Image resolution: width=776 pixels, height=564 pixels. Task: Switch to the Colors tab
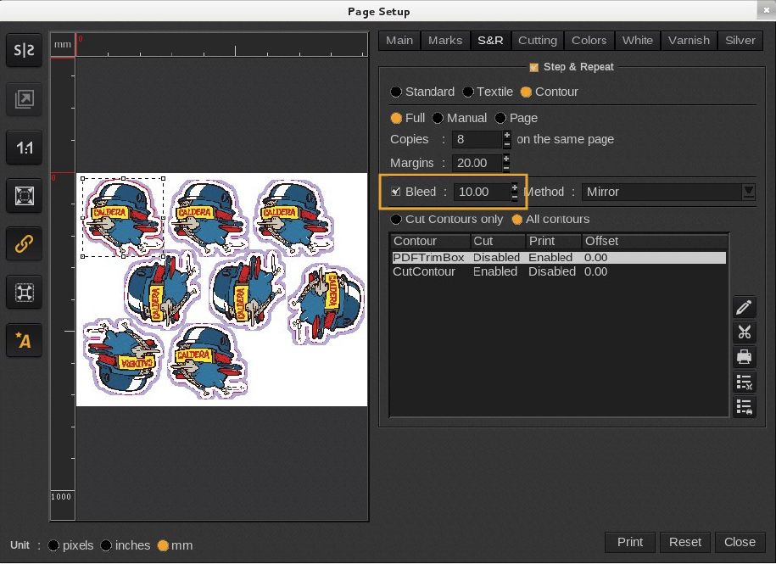[x=589, y=41]
